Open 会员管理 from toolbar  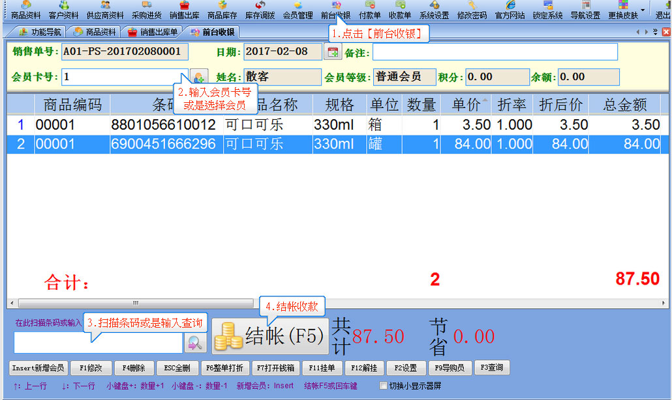point(298,10)
